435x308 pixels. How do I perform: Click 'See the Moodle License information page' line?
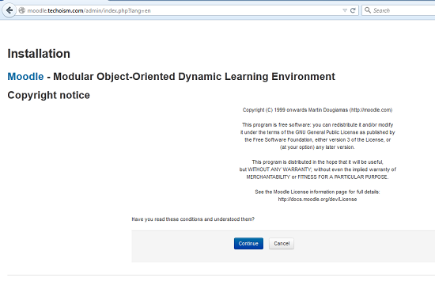(x=317, y=192)
